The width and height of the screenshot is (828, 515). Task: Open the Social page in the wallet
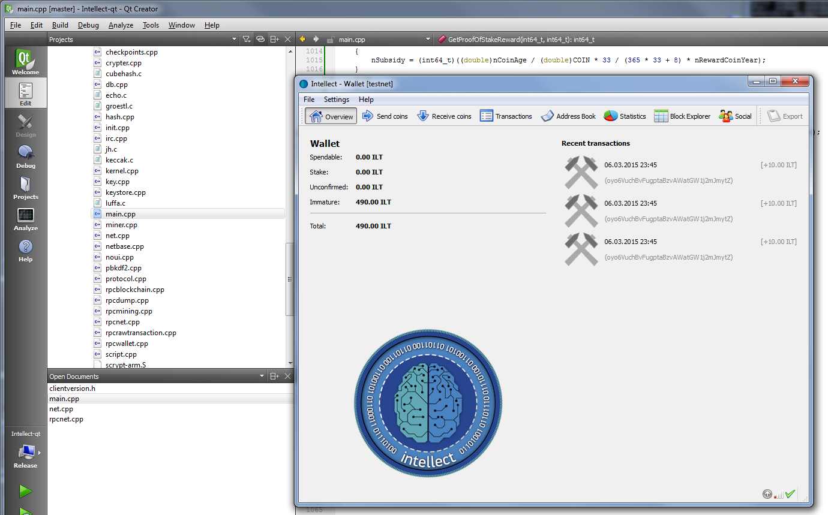click(x=735, y=116)
